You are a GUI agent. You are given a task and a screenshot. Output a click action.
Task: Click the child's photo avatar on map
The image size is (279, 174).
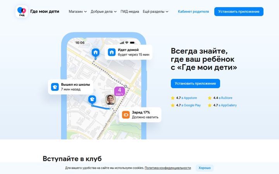(110, 100)
